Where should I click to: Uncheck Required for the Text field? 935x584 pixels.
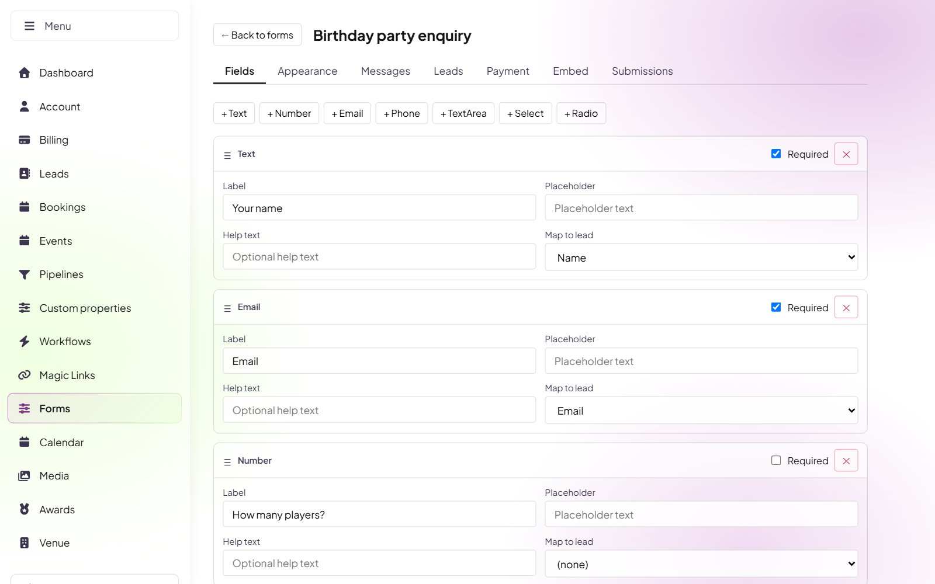[776, 154]
